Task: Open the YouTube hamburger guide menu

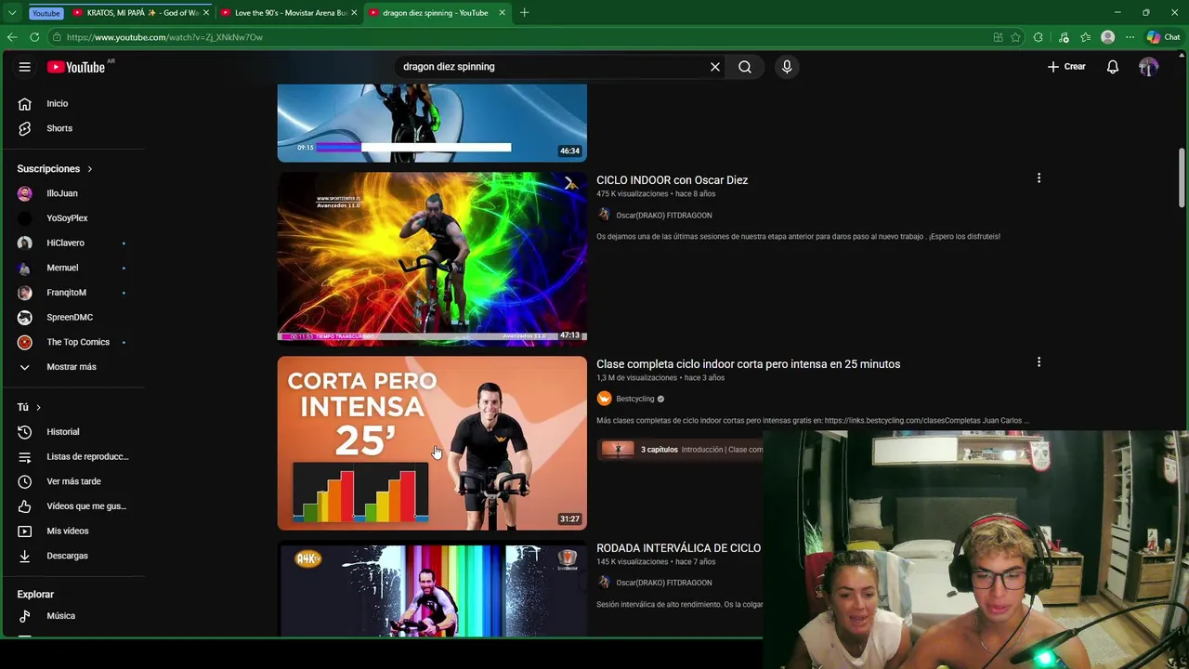Action: click(x=25, y=67)
